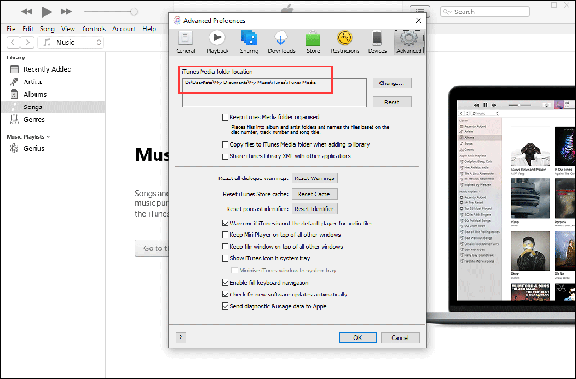The image size is (576, 379).
Task: Select Artists in Library sidebar
Action: pyautogui.click(x=53, y=82)
